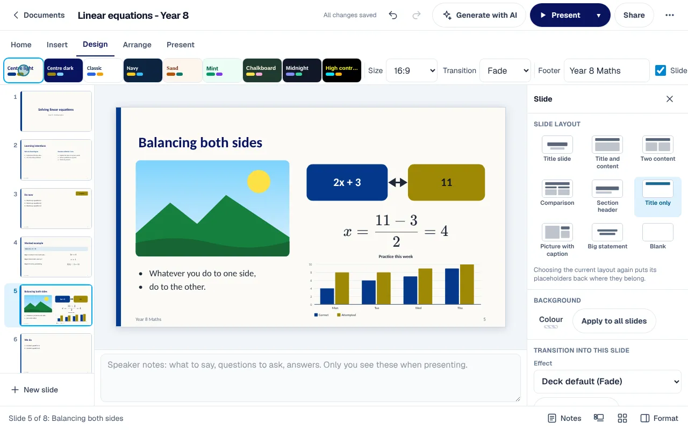Apply background to all slides
The width and height of the screenshot is (688, 430).
(x=614, y=321)
